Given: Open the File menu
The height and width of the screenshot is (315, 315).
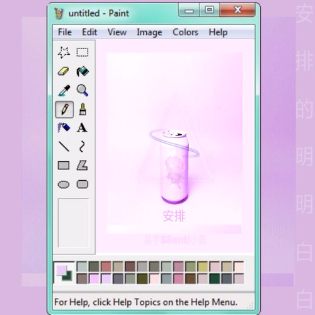Looking at the screenshot, I should tap(65, 32).
